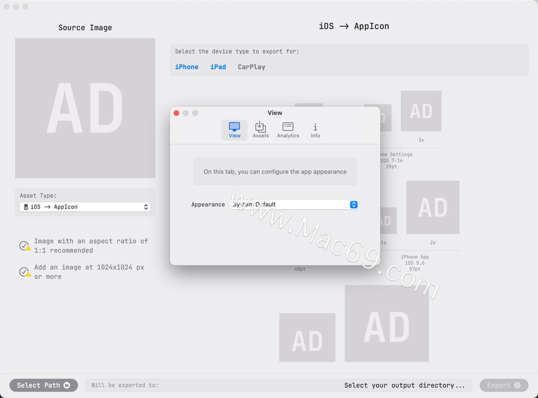Click the checkmark icon beside the aspect ratio tip
The width and height of the screenshot is (538, 398).
click(x=24, y=245)
